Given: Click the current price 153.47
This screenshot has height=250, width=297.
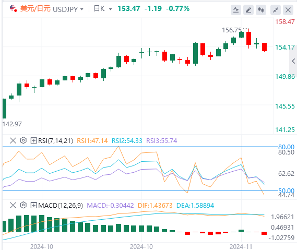Looking at the screenshot, I should tap(129, 8).
